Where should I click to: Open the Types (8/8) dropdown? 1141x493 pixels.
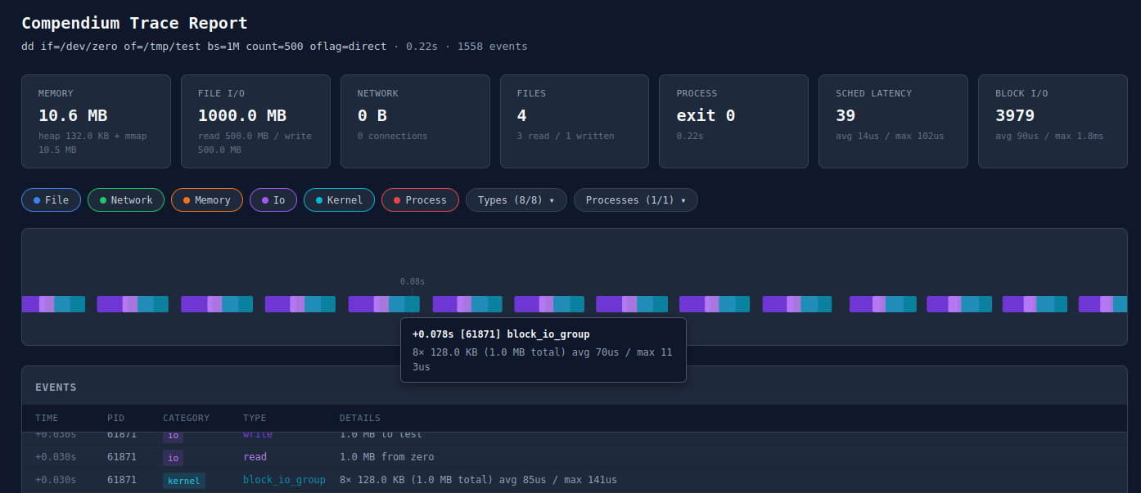click(516, 200)
